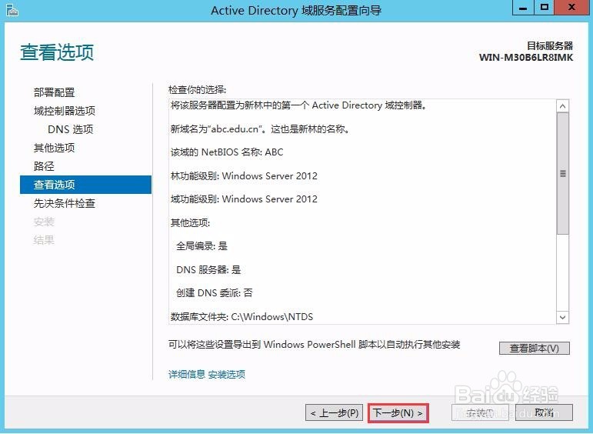This screenshot has width=593, height=434.
Task: Click the 林功能级别: Windows Server 2012 line
Action: (x=244, y=176)
